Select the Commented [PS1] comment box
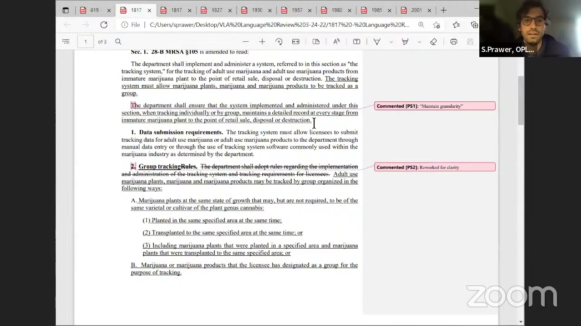The height and width of the screenshot is (326, 581). [435, 106]
